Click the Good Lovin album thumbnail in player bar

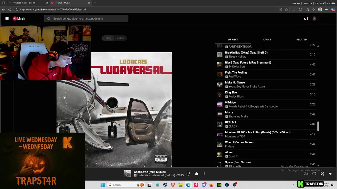point(127,174)
